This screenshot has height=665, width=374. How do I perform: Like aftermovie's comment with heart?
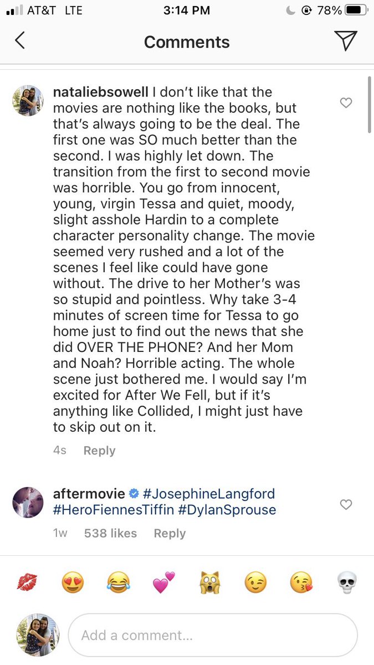click(x=346, y=504)
